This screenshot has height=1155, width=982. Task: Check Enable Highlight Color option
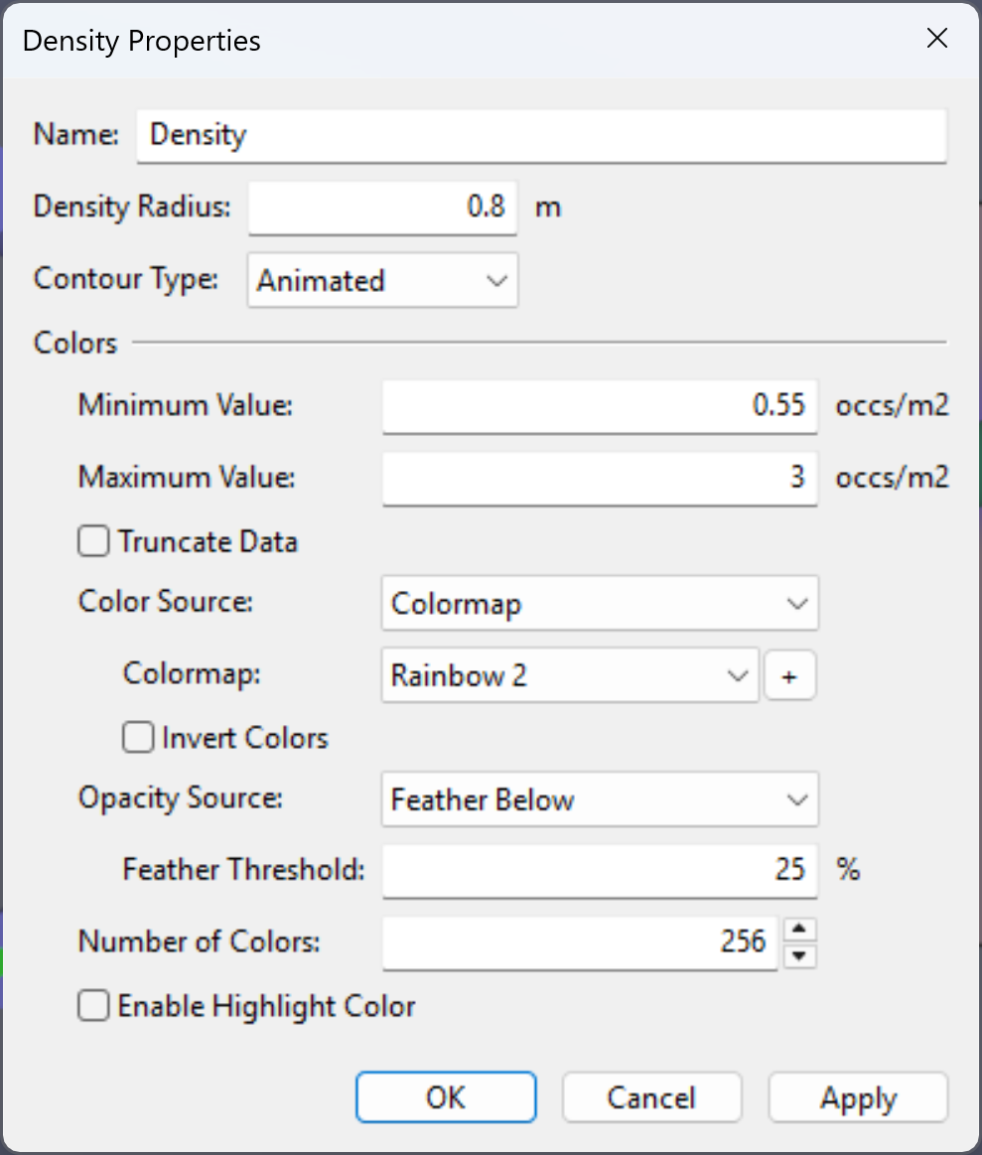93,1005
